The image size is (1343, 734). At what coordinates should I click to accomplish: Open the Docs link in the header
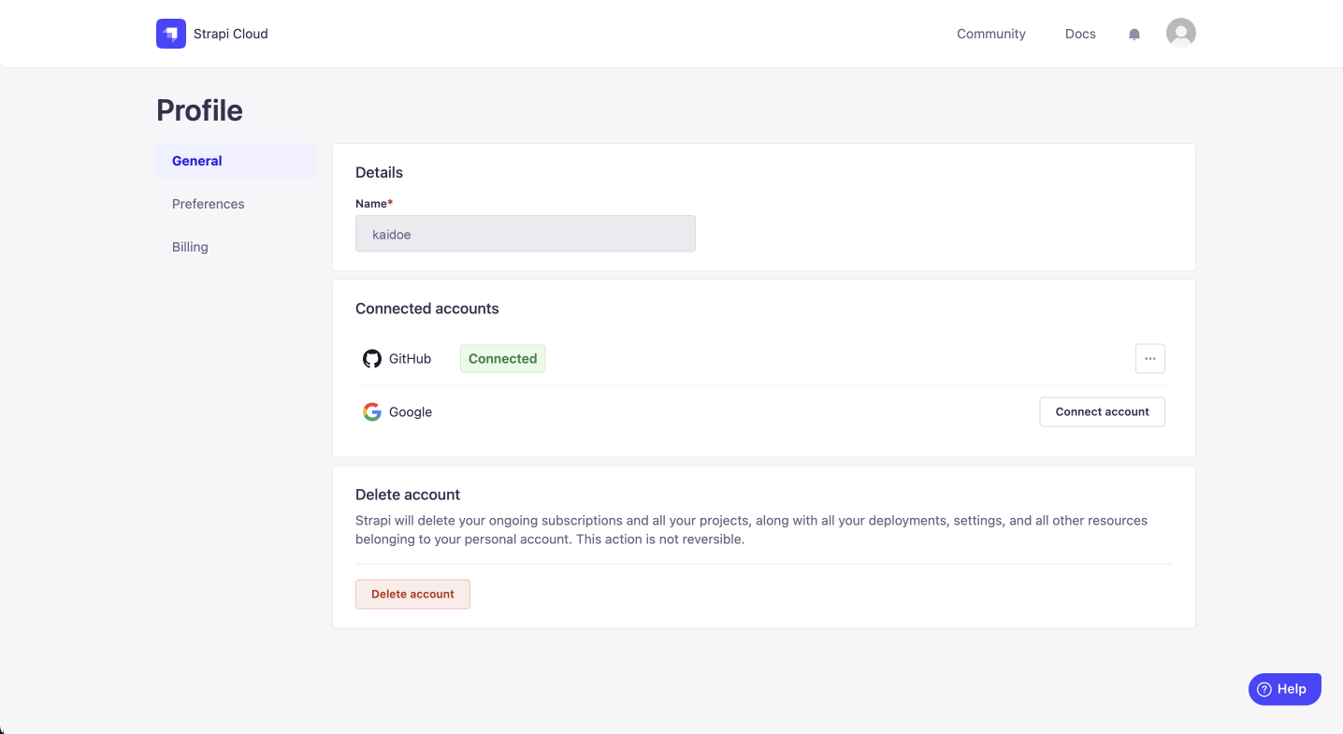[x=1079, y=34]
